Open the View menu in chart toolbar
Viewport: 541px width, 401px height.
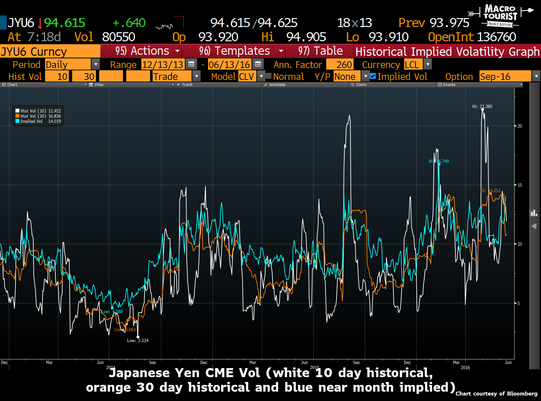[x=131, y=85]
